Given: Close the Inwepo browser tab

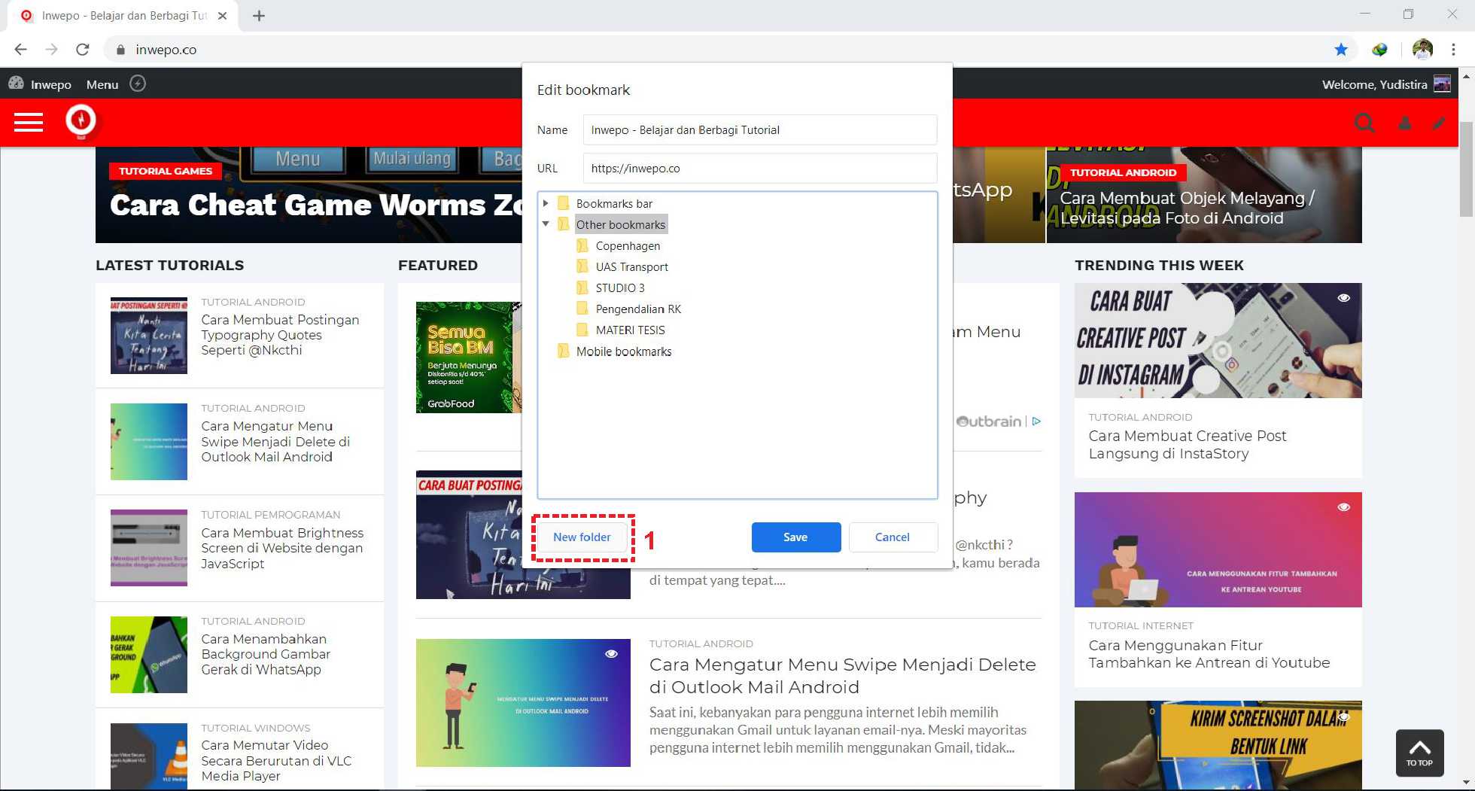Looking at the screenshot, I should pos(222,16).
